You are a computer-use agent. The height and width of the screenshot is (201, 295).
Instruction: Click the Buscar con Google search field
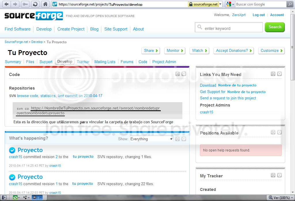(x=260, y=4)
